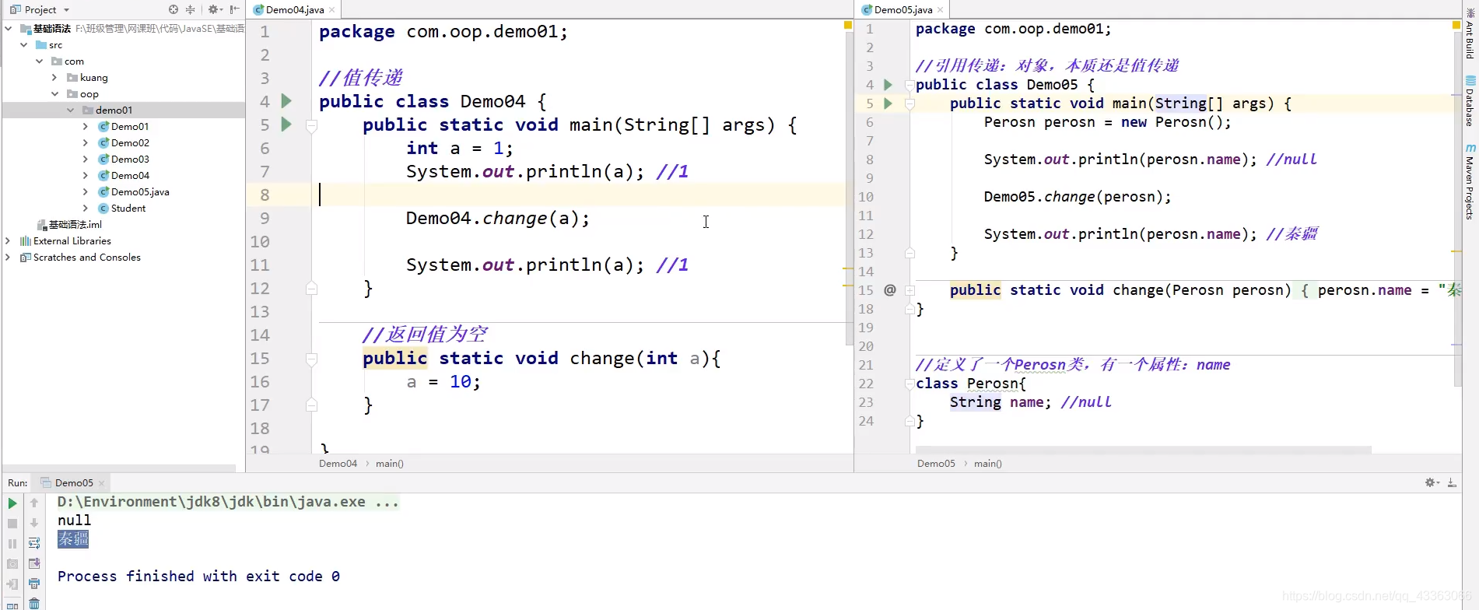Rerun Demo05 with the green play button
Screen dimensions: 1479x610
click(12, 503)
